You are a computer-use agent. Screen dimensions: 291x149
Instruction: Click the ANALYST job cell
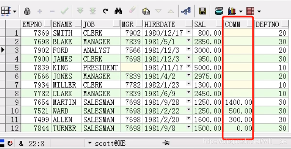(101, 50)
